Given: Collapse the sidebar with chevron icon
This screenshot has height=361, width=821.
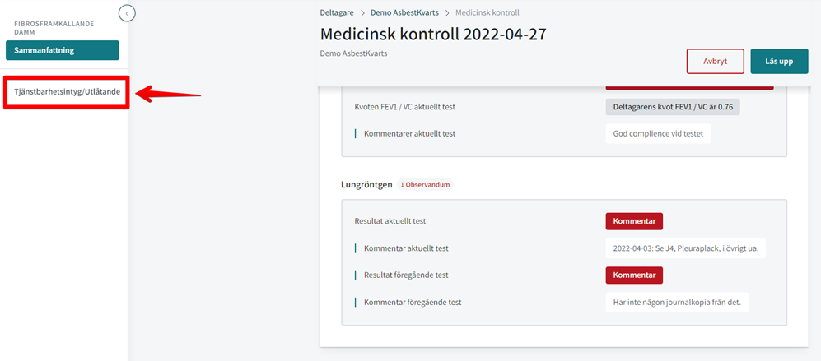Looking at the screenshot, I should (128, 12).
